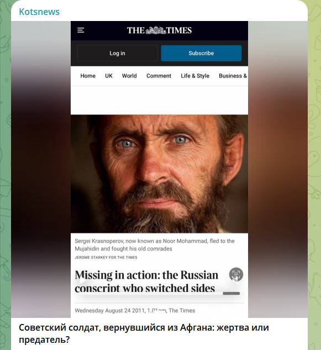Click the blue Subscribe button

point(201,53)
